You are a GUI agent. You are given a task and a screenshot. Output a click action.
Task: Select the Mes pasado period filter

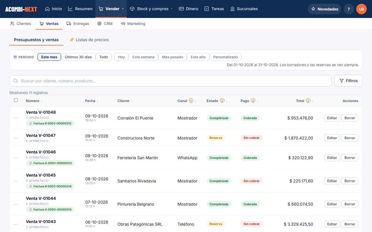[173, 57]
